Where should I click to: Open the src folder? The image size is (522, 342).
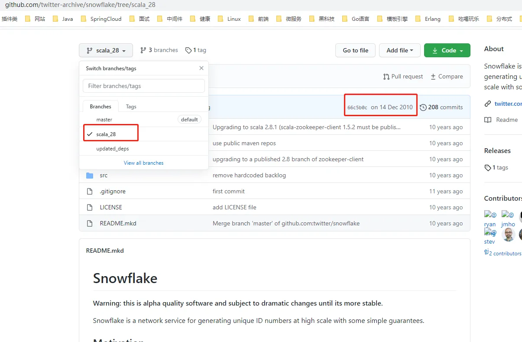coord(104,175)
